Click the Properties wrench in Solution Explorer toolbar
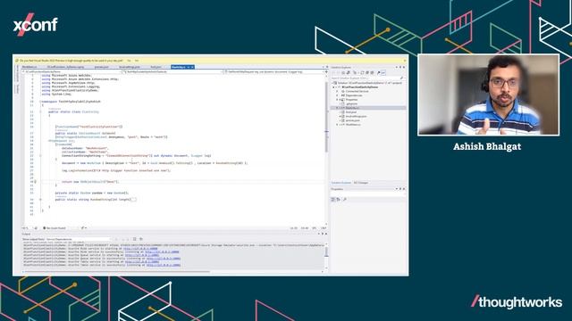Image resolution: width=572 pixels, height=321 pixels. coord(378,73)
